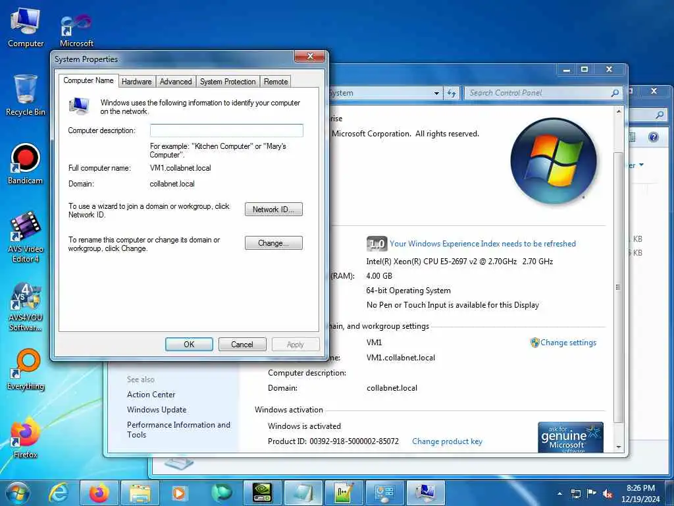The width and height of the screenshot is (674, 506).
Task: Open the Windows Start menu
Action: click(17, 493)
